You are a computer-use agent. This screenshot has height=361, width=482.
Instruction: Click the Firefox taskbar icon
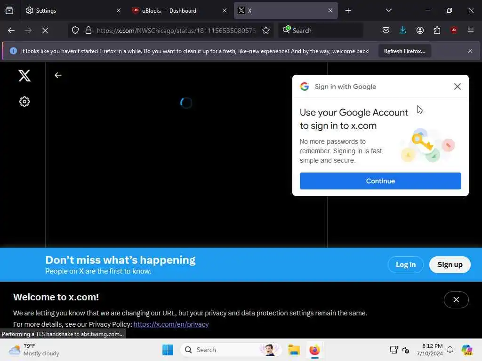(x=314, y=350)
